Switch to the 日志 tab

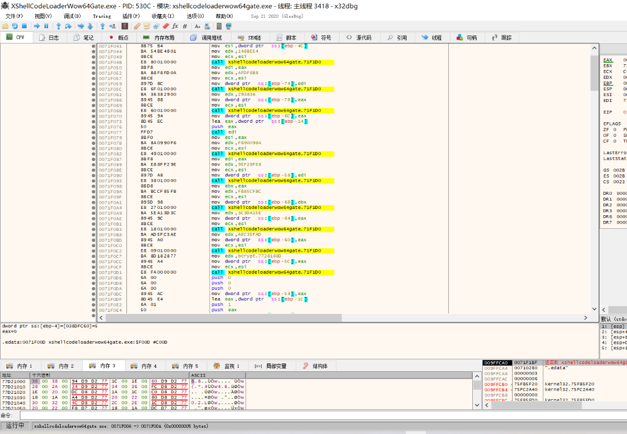(x=49, y=38)
